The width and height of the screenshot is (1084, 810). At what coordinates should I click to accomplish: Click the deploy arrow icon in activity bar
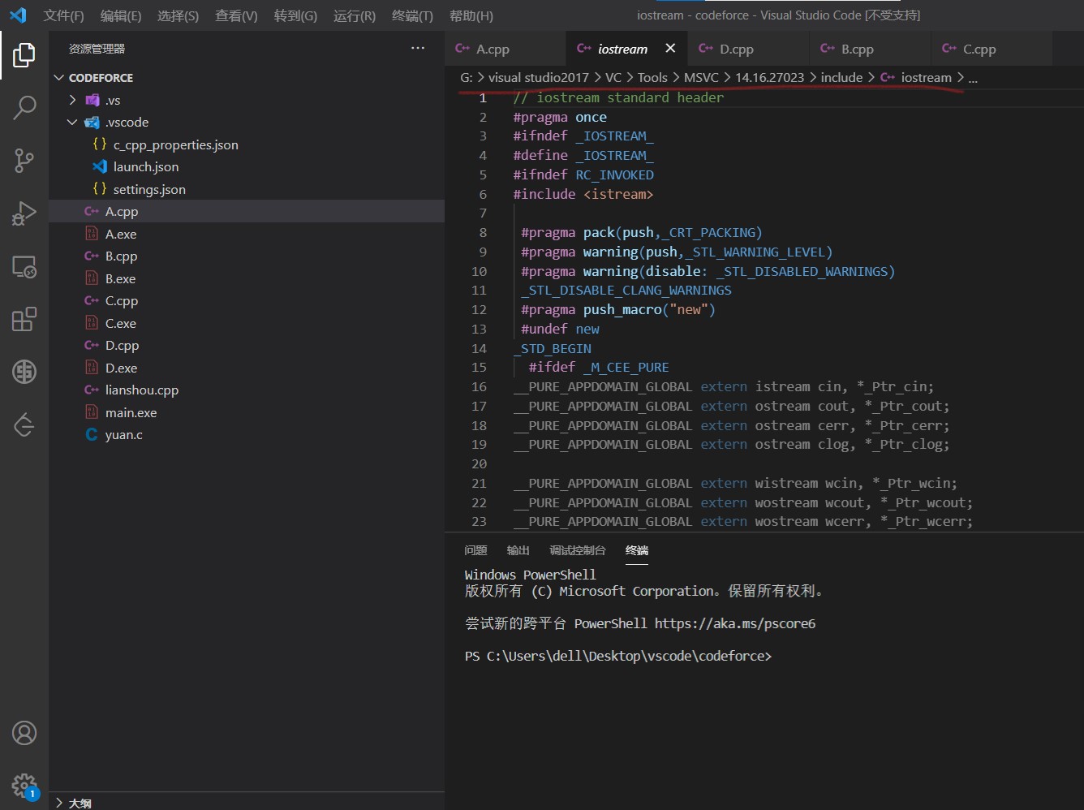tap(24, 424)
